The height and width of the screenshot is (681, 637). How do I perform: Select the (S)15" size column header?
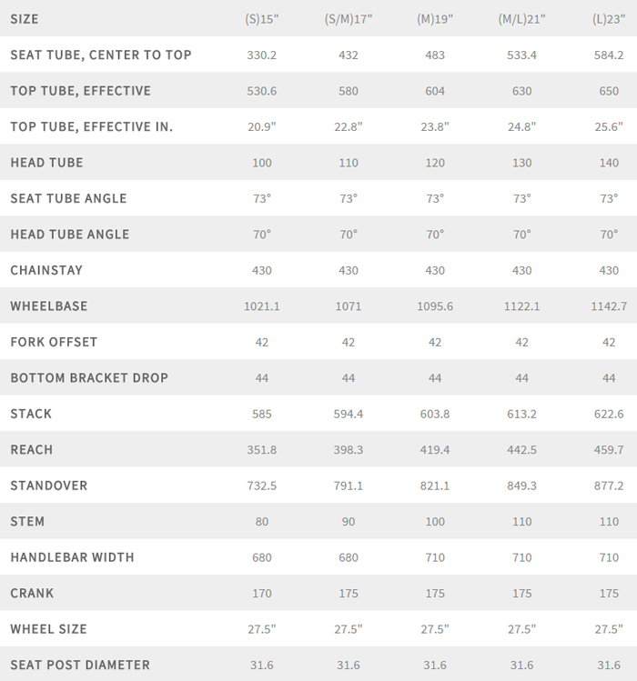click(x=262, y=19)
